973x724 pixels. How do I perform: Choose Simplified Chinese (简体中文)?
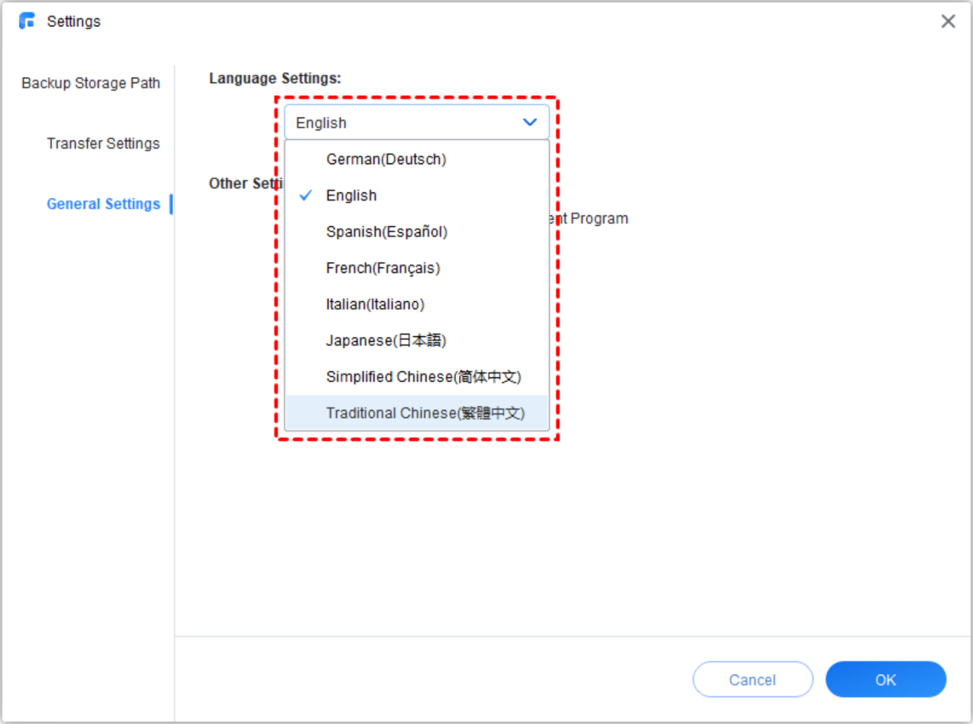[423, 377]
